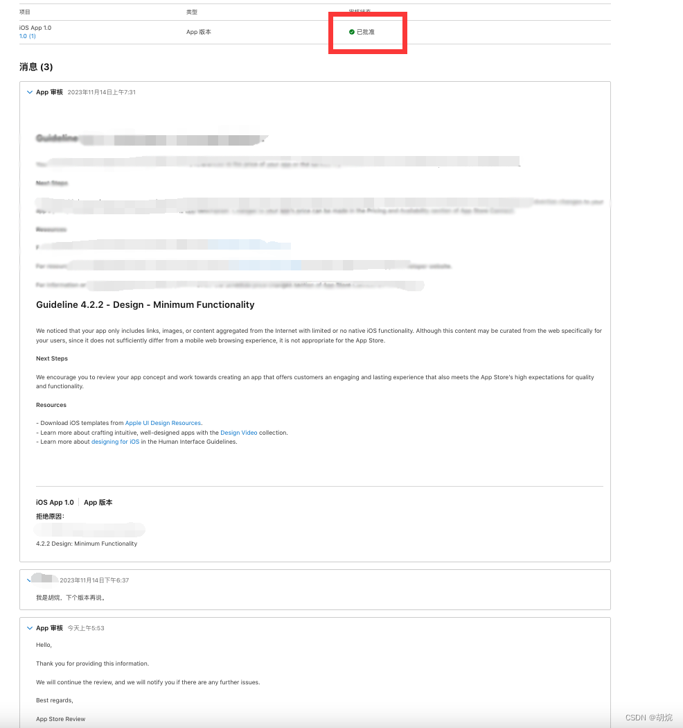
Task: Click the App Store Review signature
Action: pyautogui.click(x=61, y=719)
